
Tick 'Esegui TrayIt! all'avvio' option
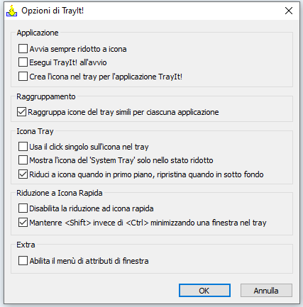point(23,62)
